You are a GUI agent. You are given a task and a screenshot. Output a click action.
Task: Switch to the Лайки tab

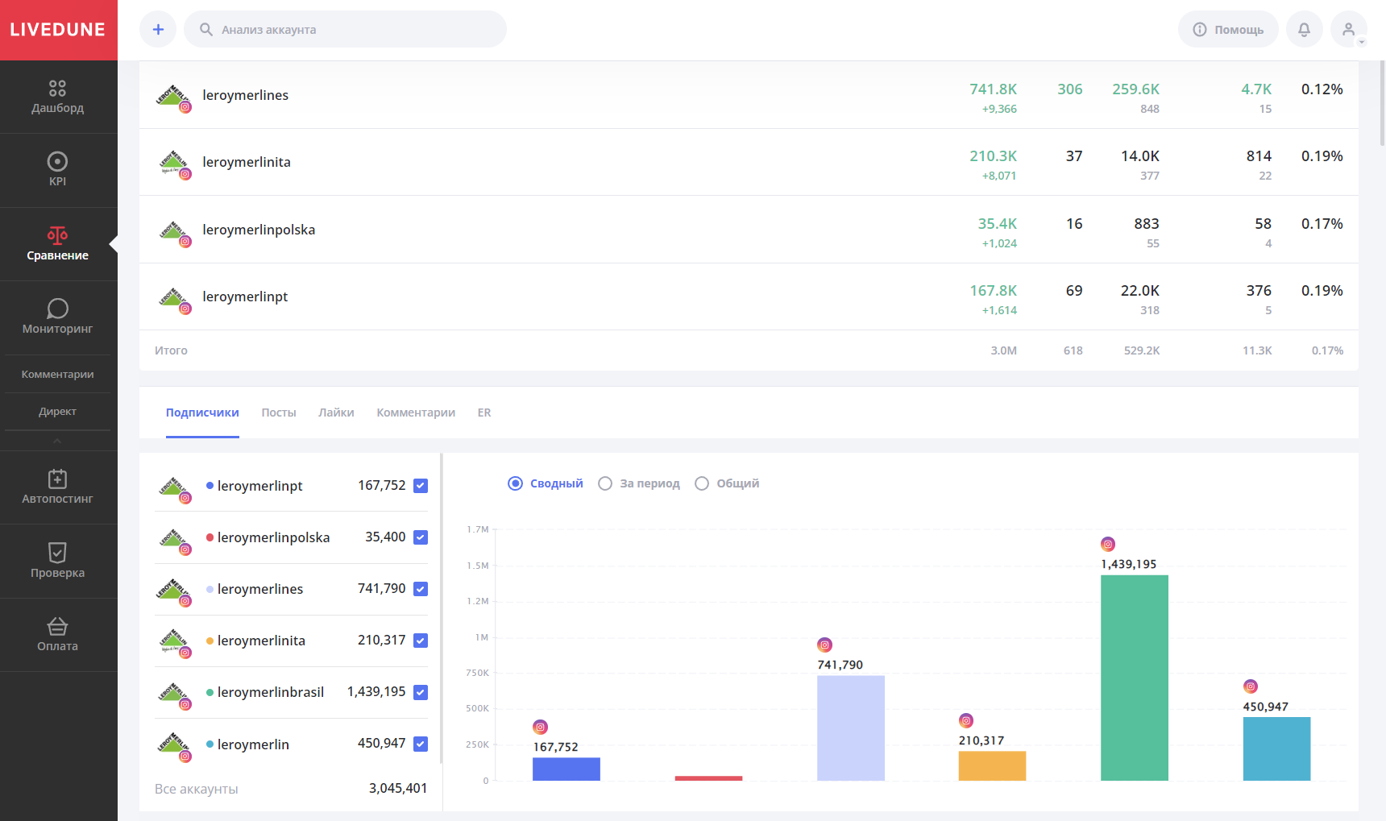click(x=336, y=413)
